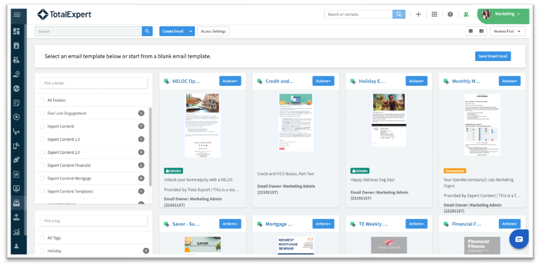Open the Marketing user menu

(x=503, y=14)
